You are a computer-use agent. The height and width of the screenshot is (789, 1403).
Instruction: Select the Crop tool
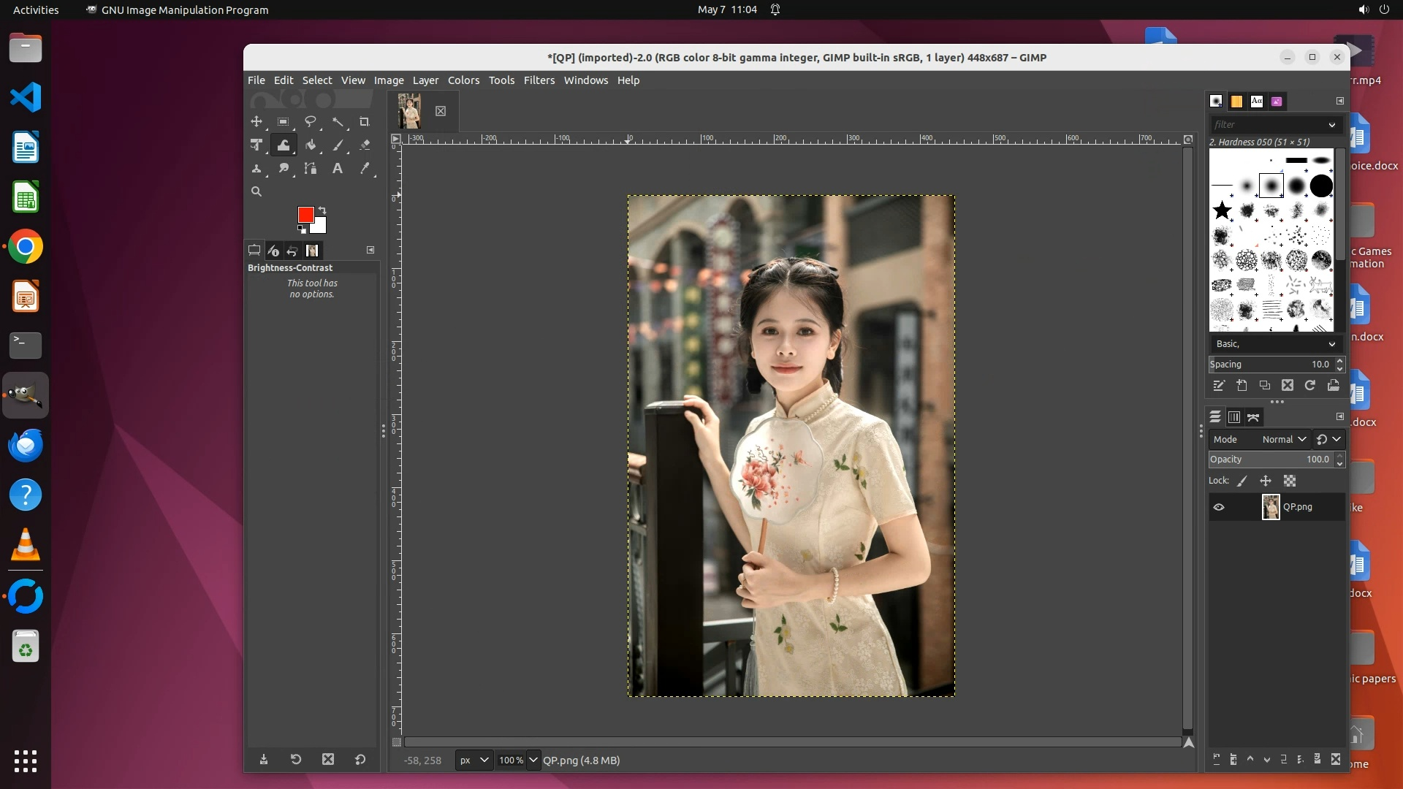click(364, 122)
